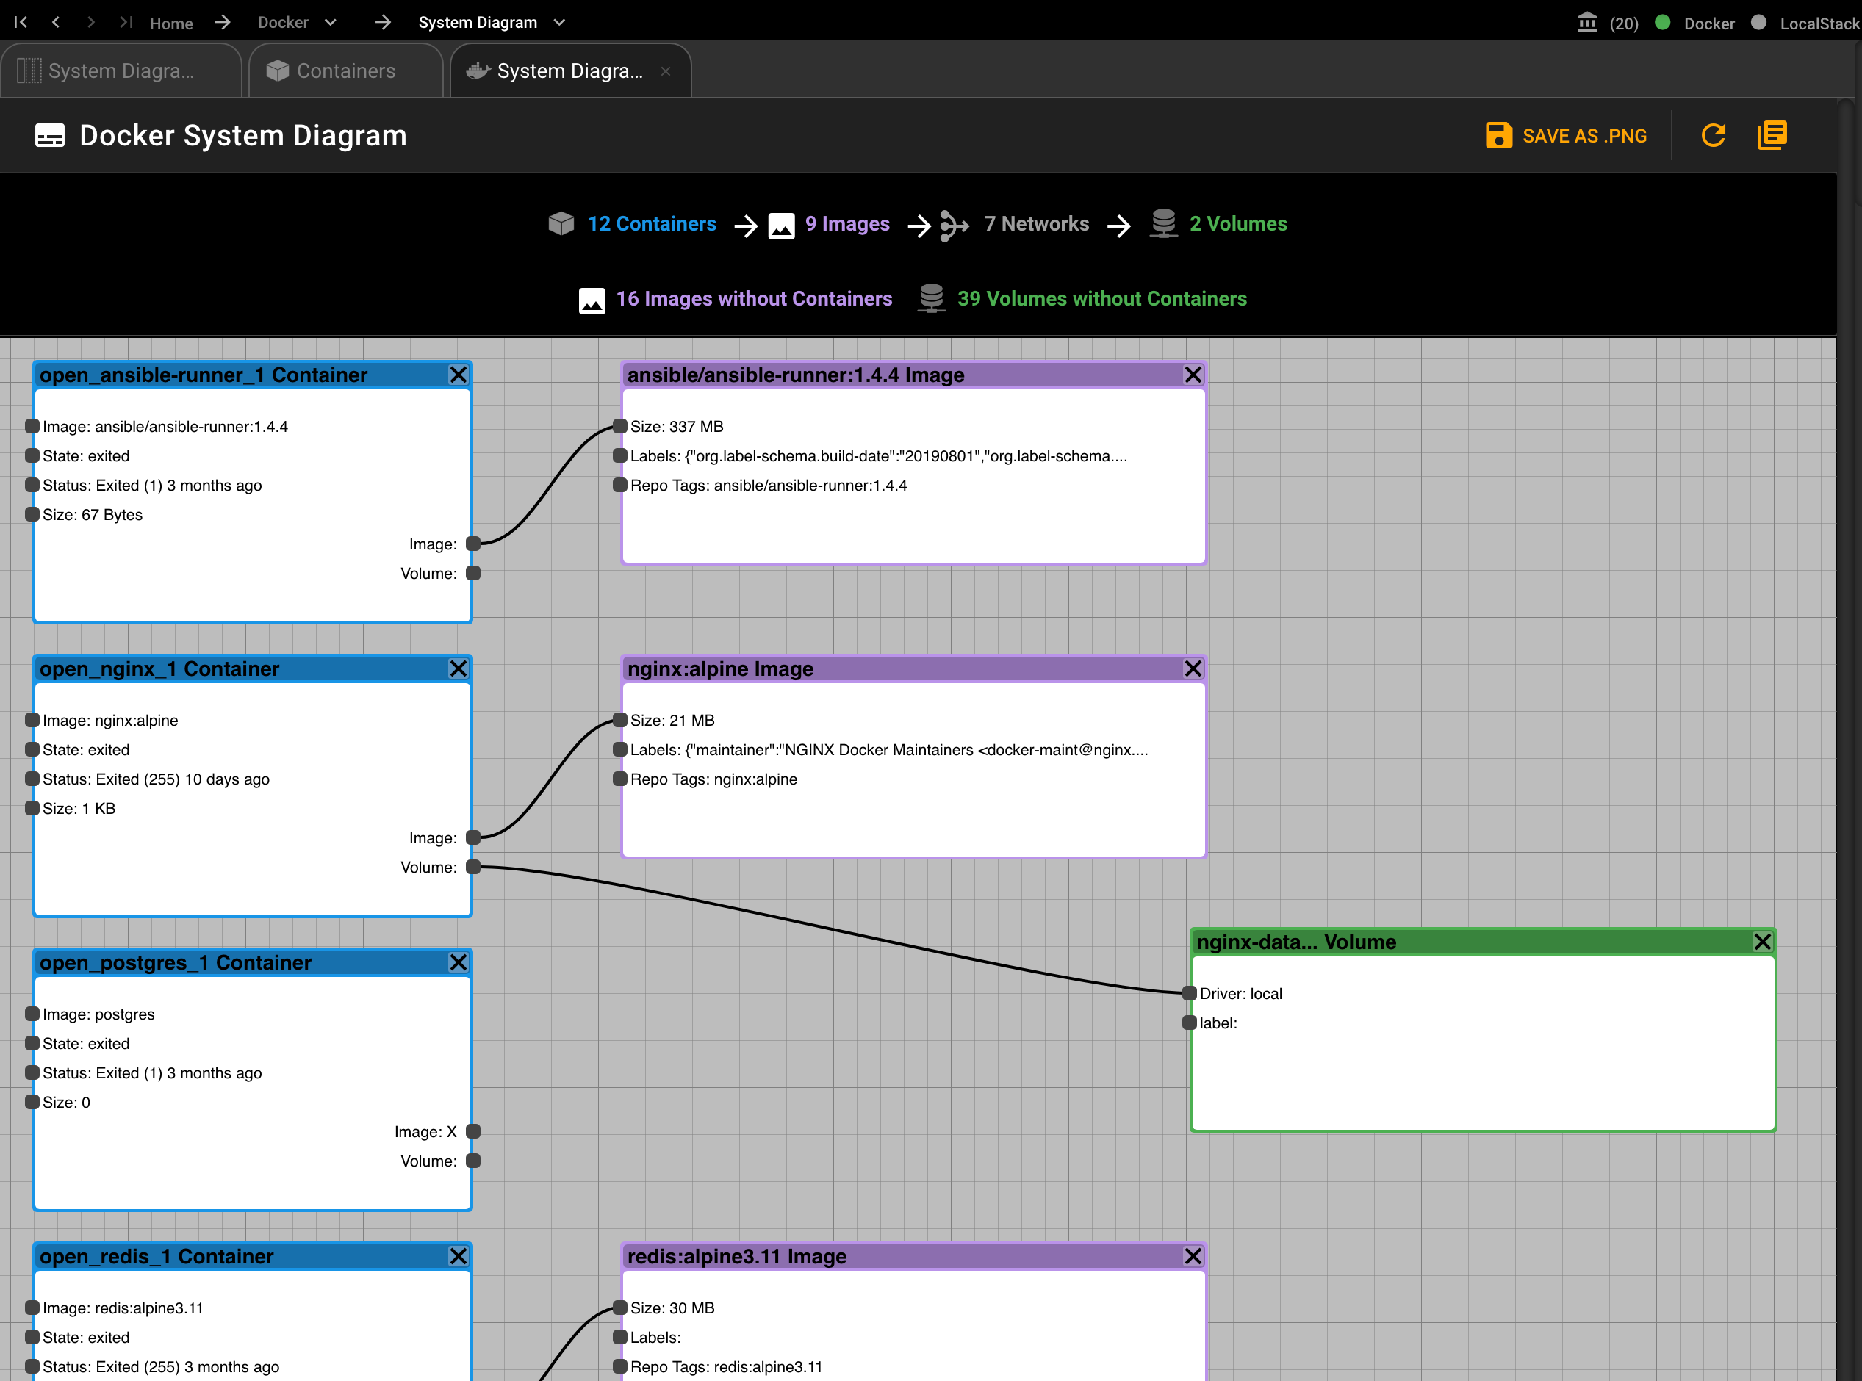The height and width of the screenshot is (1381, 1862).
Task: Click database icon beside 39 Volumes
Action: pyautogui.click(x=930, y=298)
